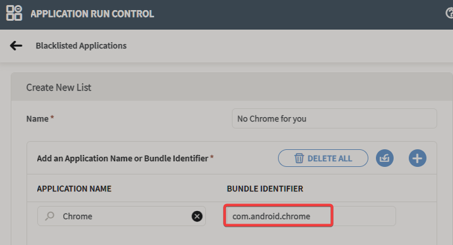Click the Blacklisted Applications page title
Image resolution: width=453 pixels, height=245 pixels.
(x=81, y=45)
